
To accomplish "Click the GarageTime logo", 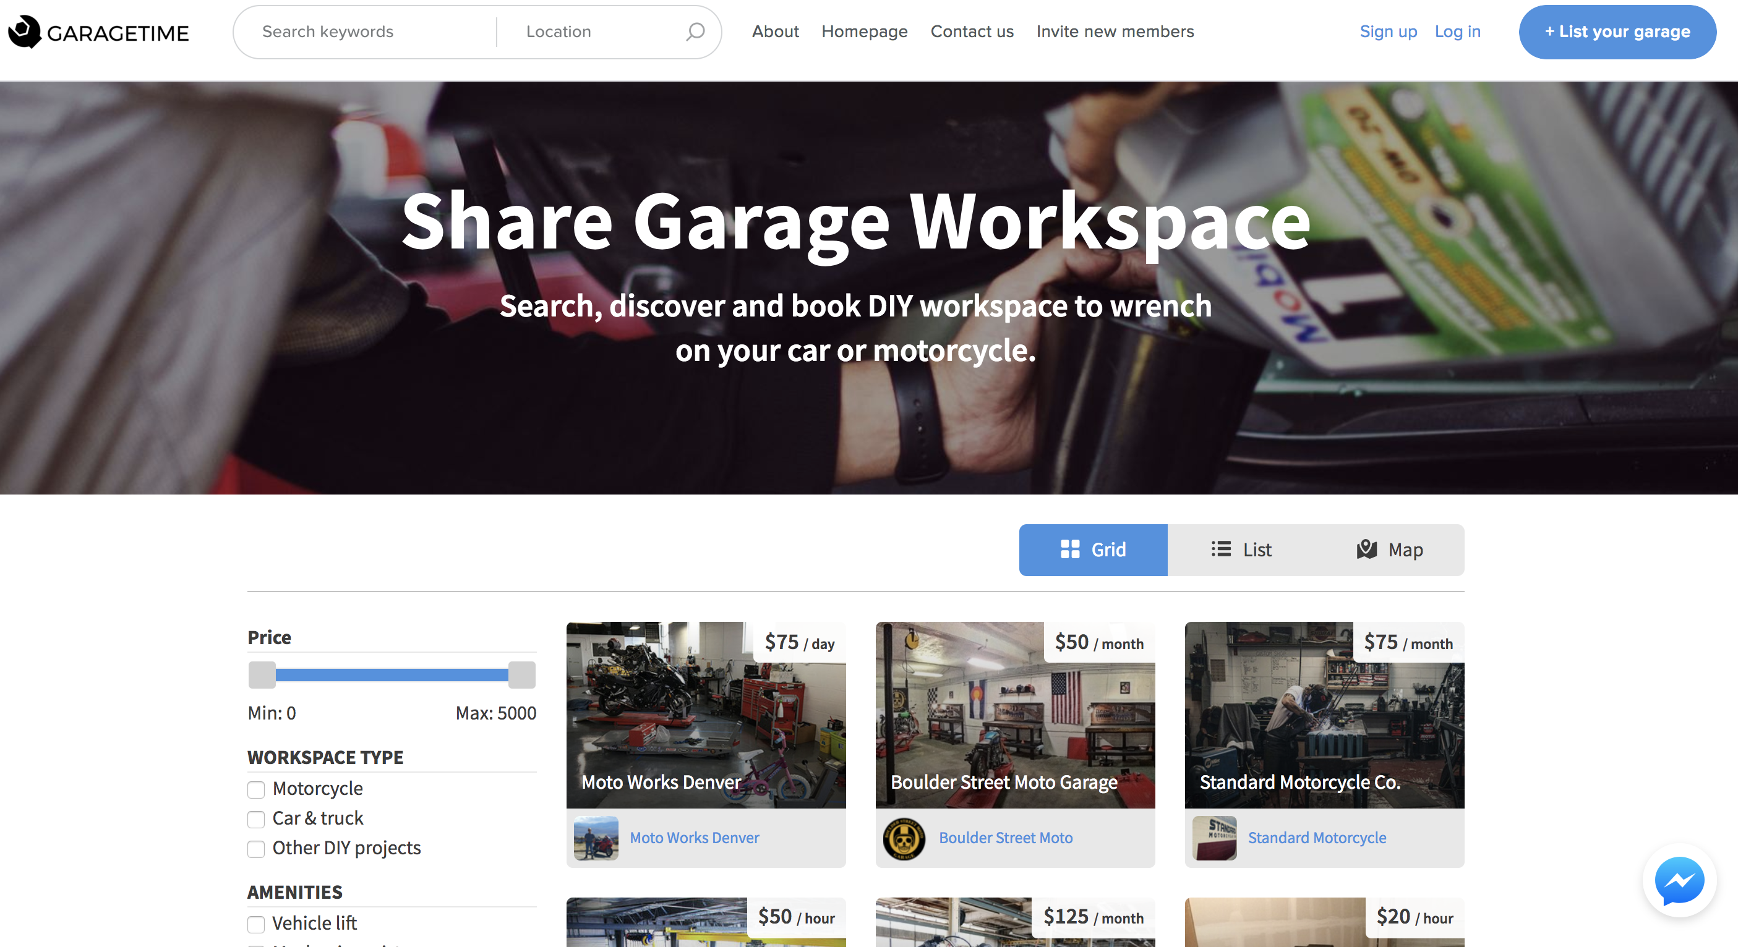I will (x=96, y=32).
